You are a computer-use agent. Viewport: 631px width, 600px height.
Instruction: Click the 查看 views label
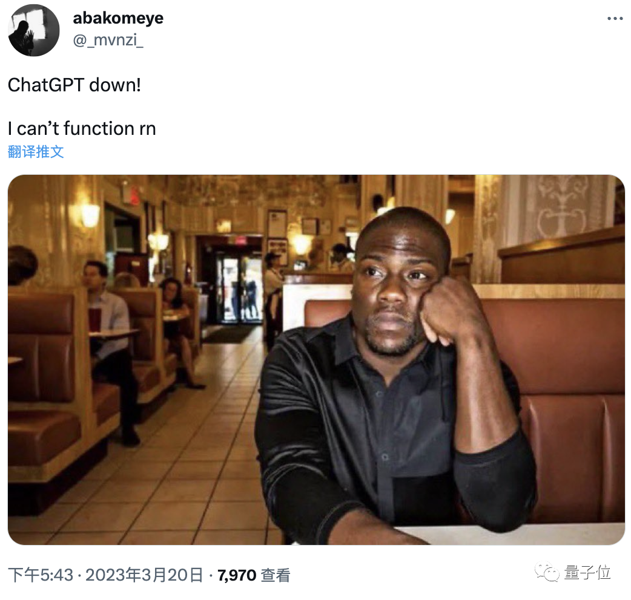pos(276,575)
